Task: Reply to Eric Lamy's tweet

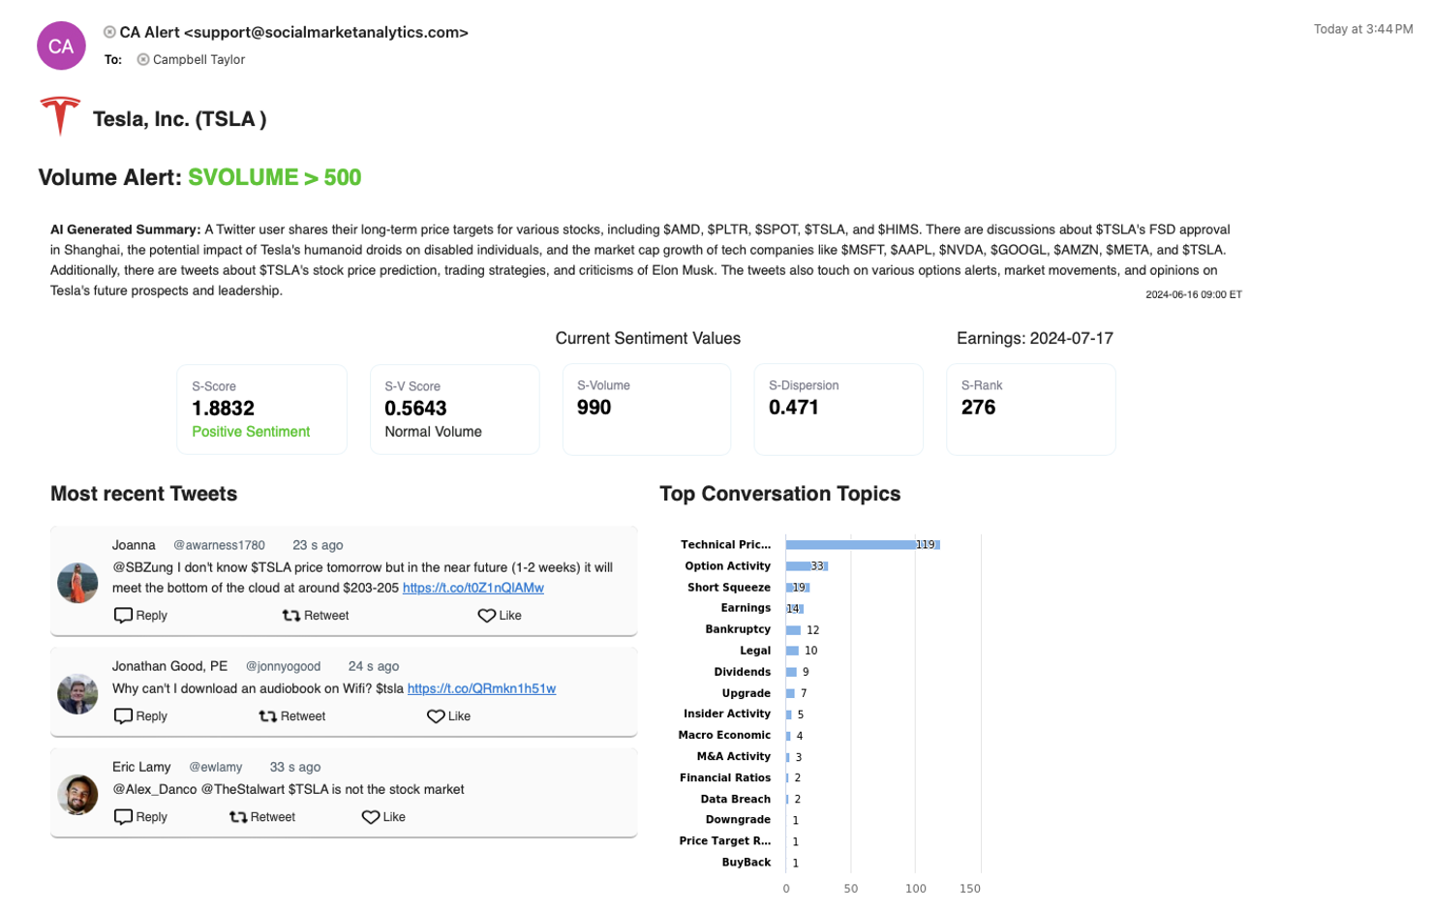Action: (141, 817)
